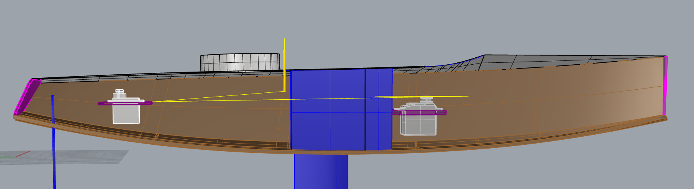Click the cylindrical hatch on the deck

point(240,62)
